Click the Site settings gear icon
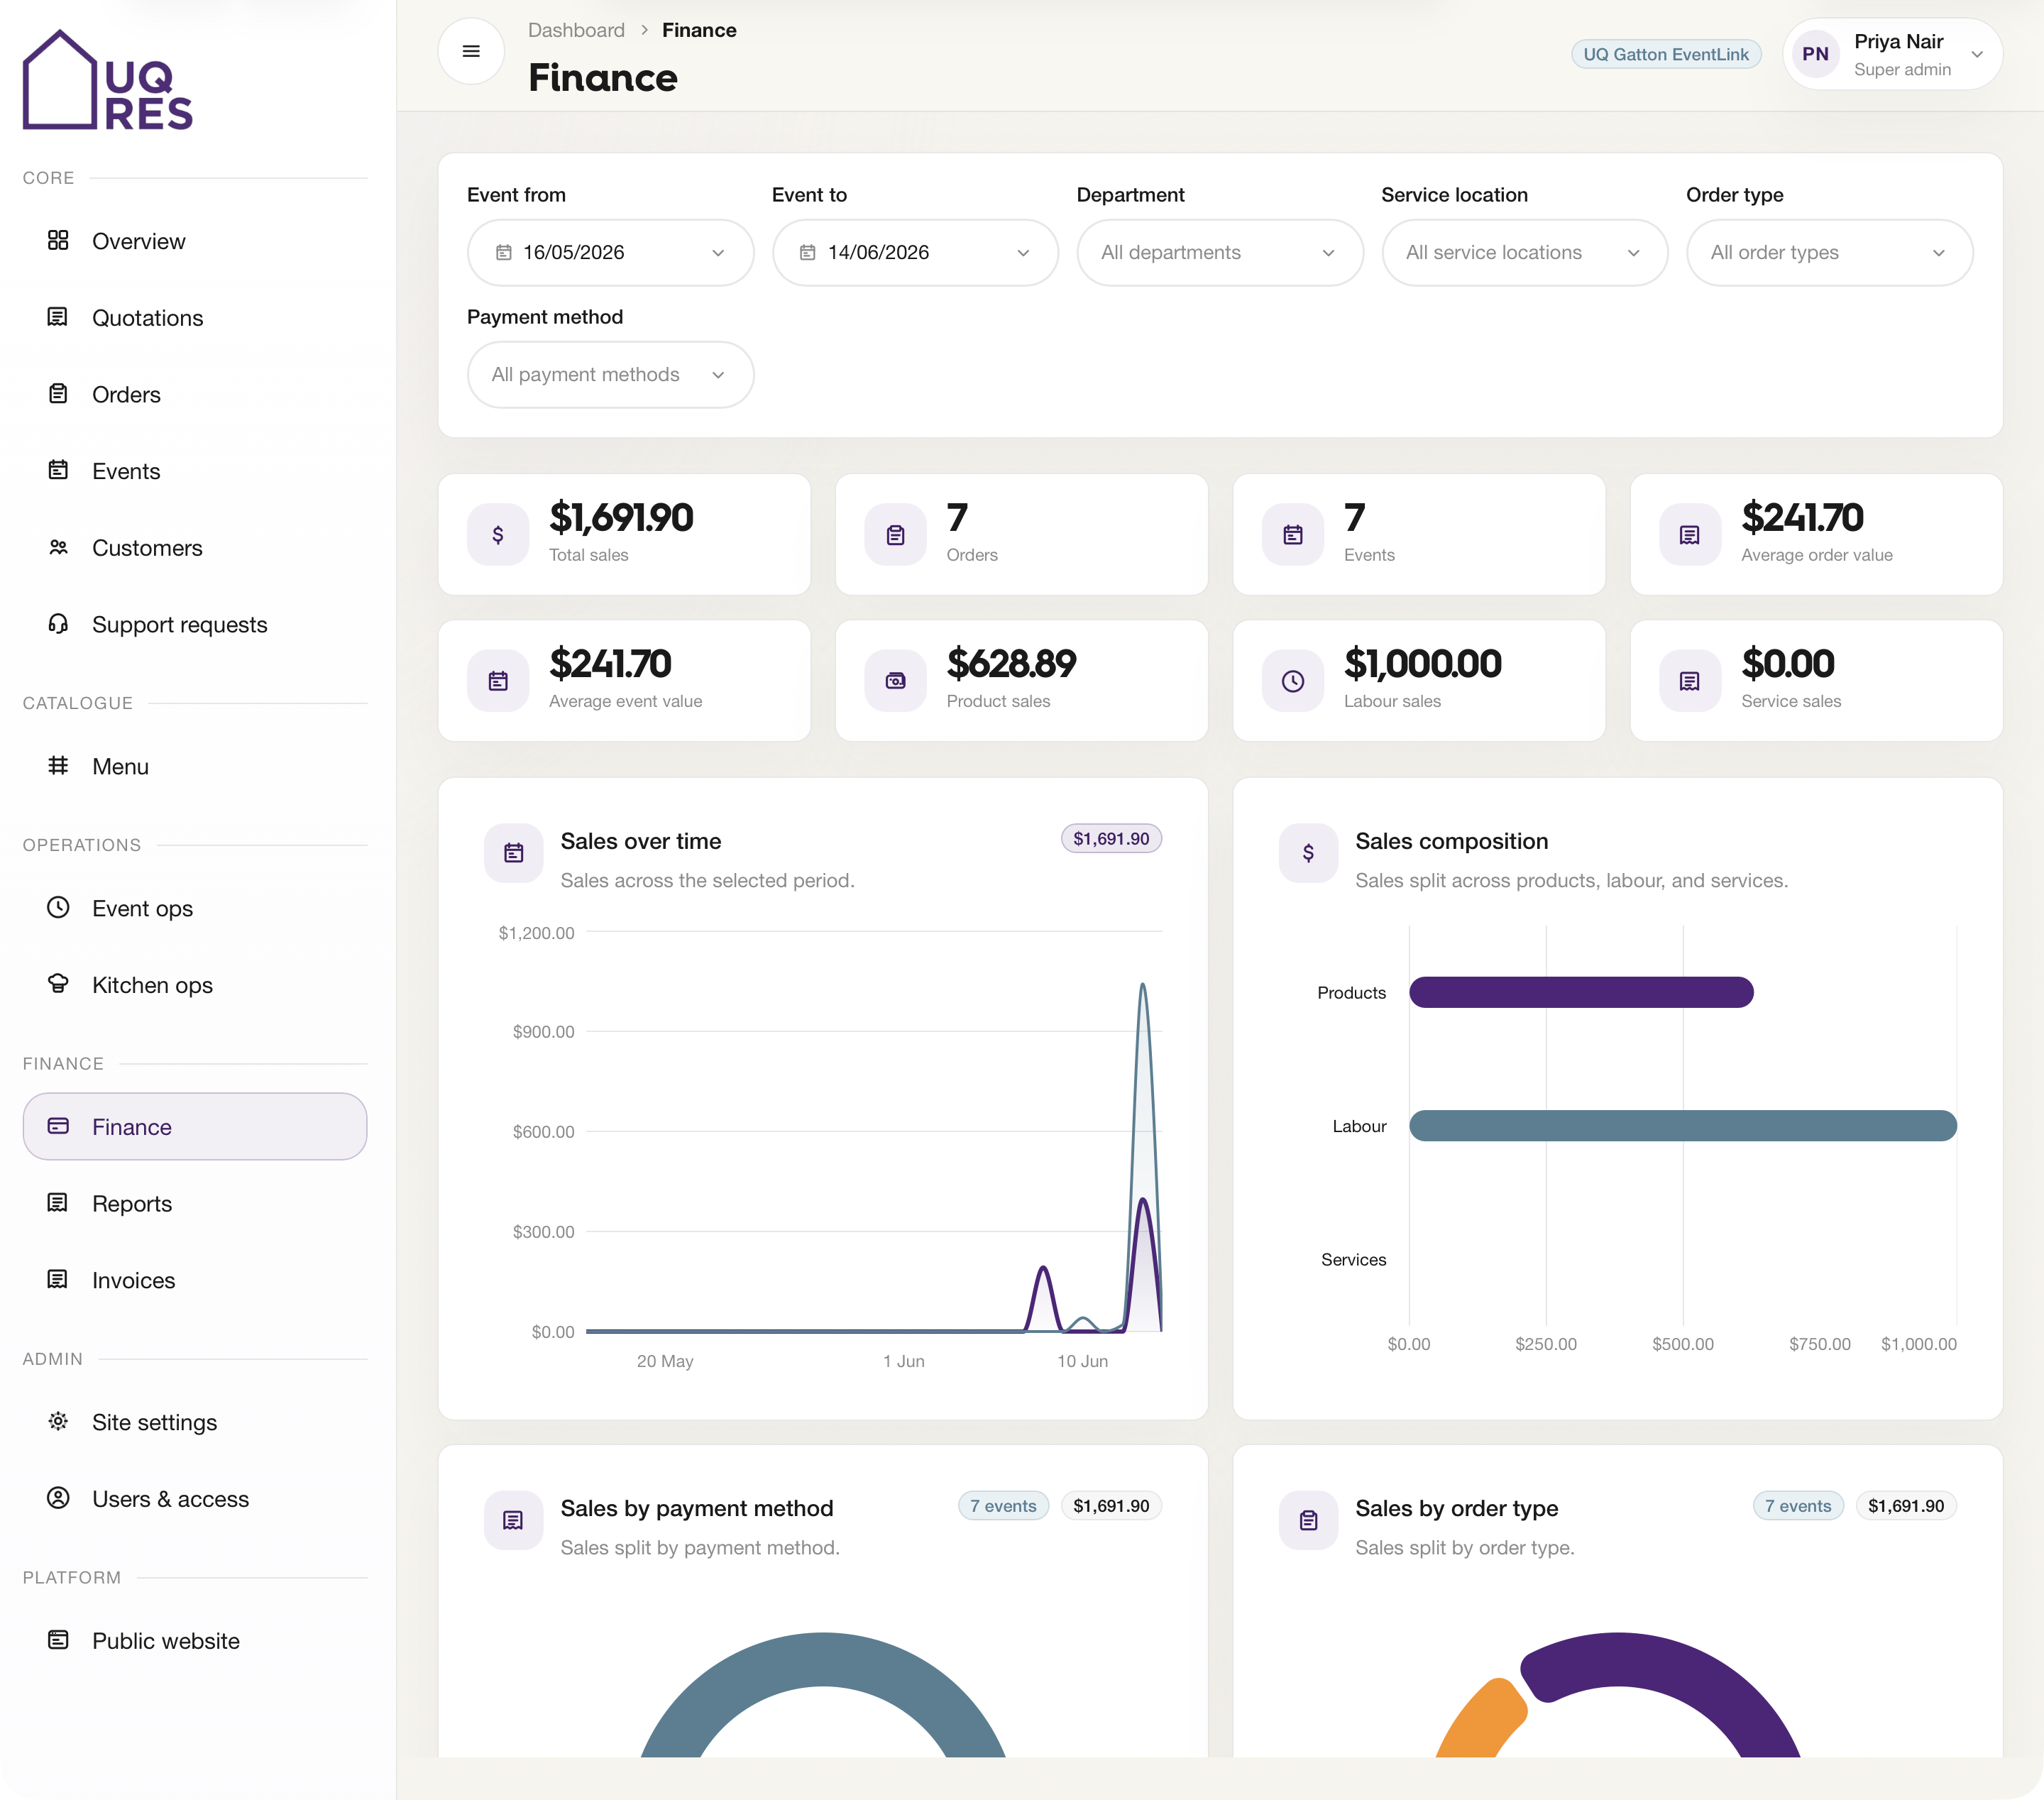 coord(58,1421)
